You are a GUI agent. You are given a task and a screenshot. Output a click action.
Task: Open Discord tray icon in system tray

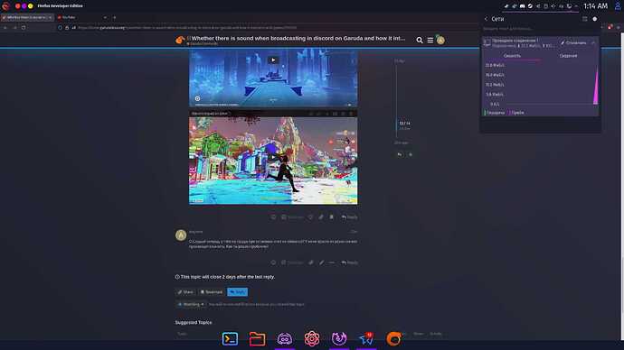click(522, 6)
